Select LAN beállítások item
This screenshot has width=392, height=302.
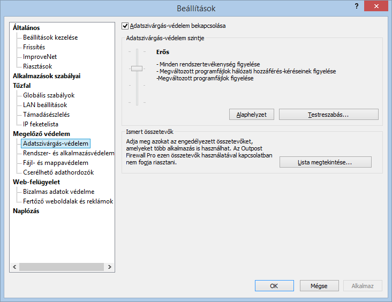pos(45,105)
